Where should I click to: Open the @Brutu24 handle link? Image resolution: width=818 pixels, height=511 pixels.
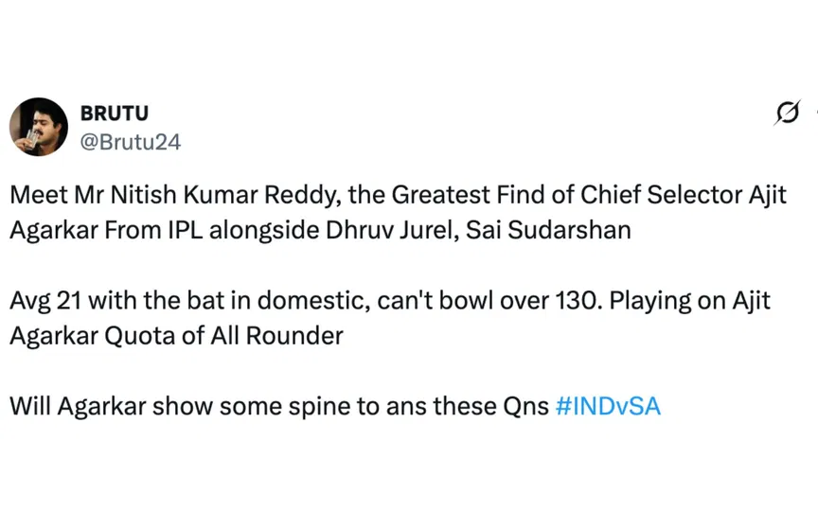pos(131,142)
